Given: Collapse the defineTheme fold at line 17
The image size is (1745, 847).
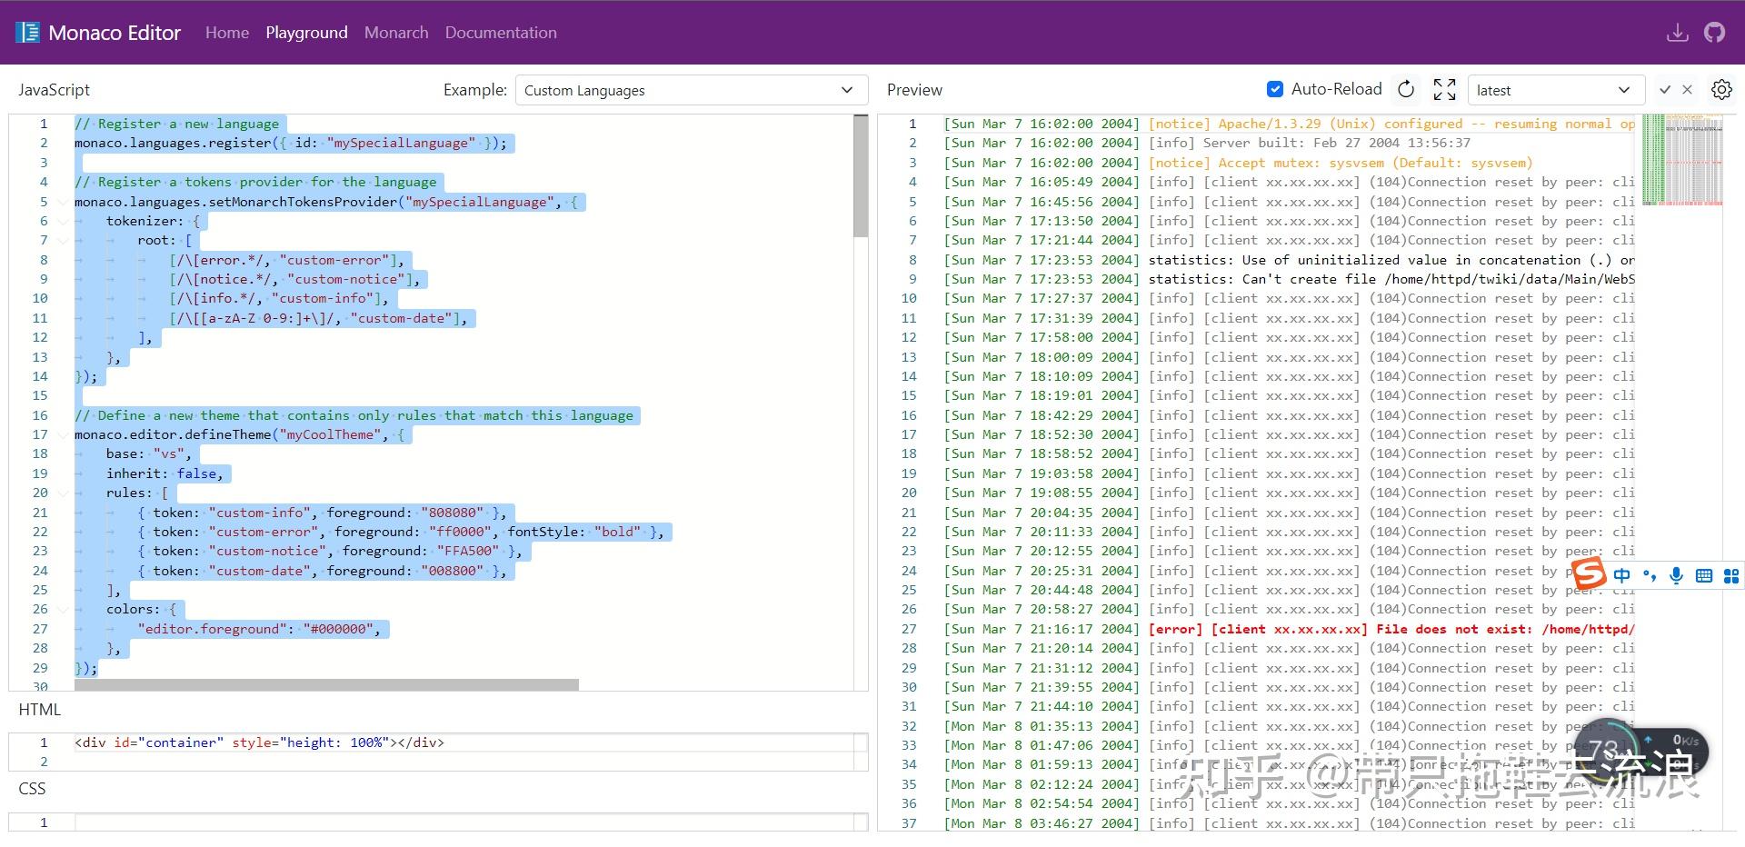Looking at the screenshot, I should click(63, 434).
